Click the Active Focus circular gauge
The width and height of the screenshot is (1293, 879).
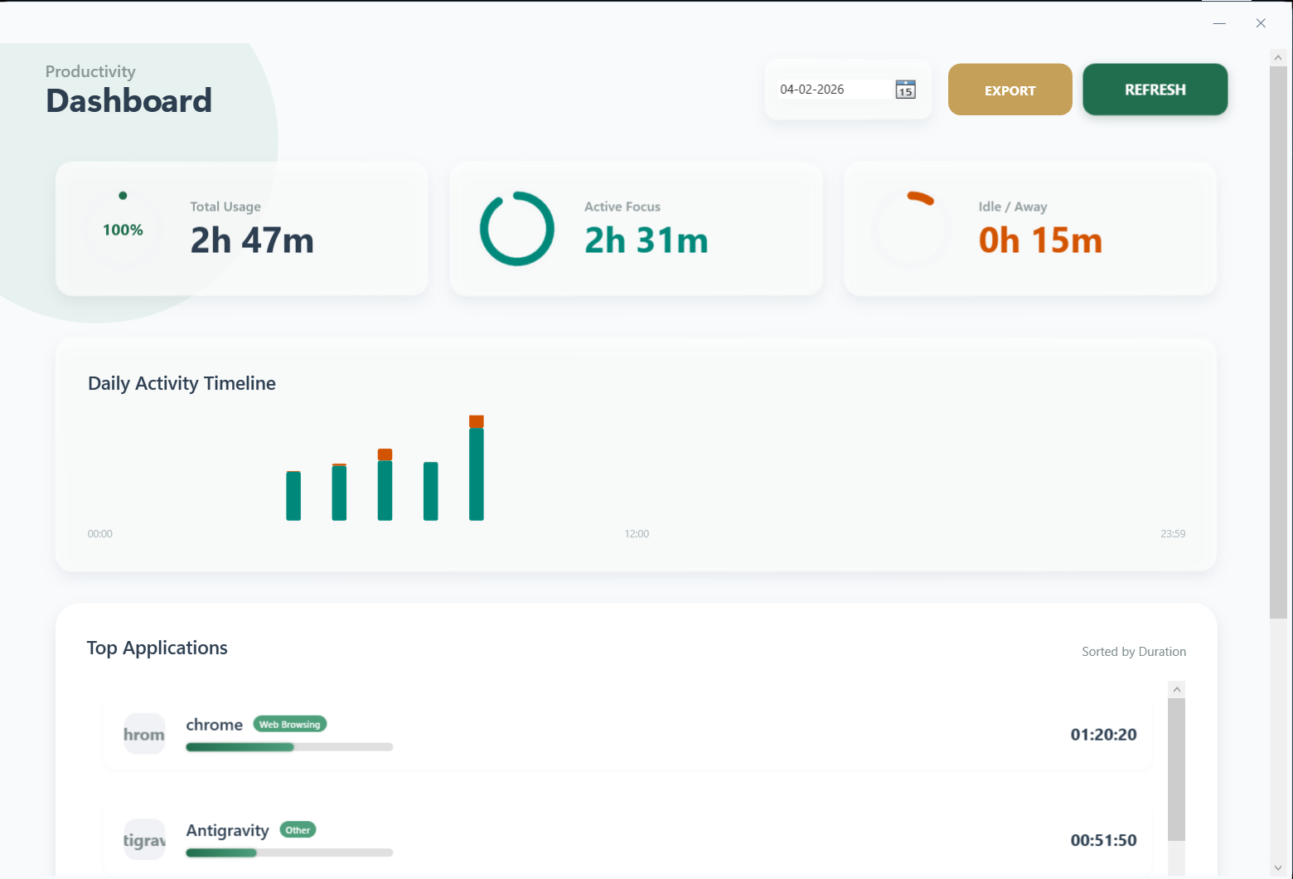pos(516,229)
